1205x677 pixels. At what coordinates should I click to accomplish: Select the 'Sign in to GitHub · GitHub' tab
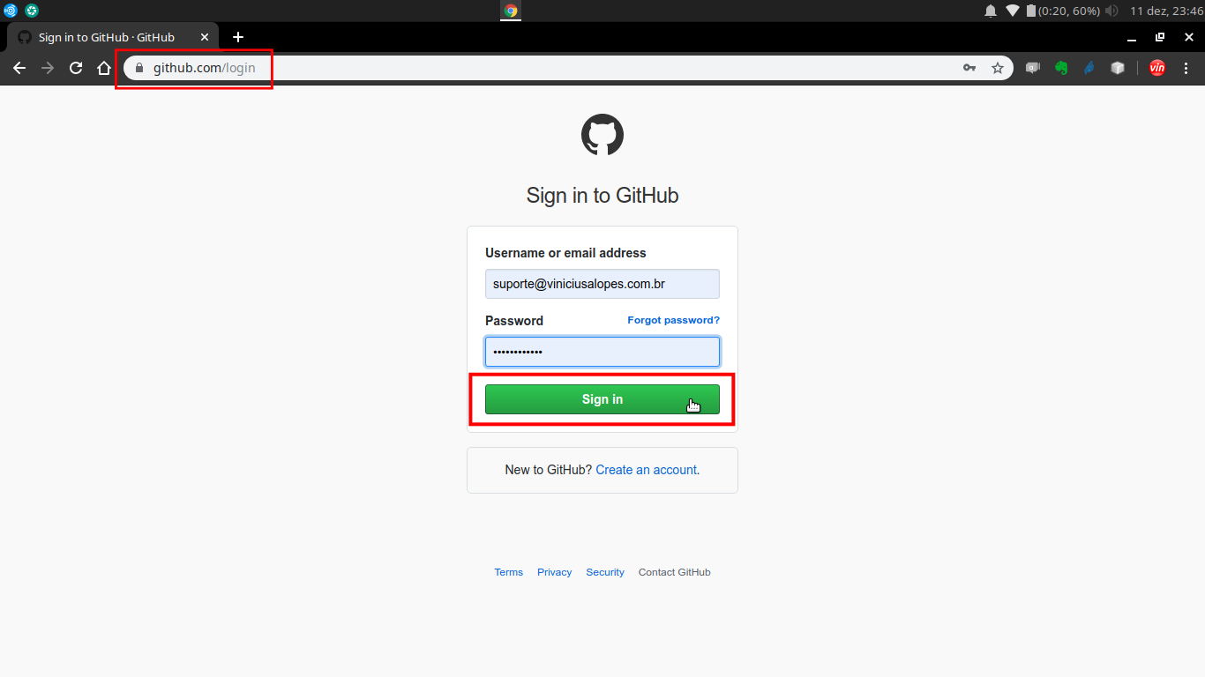(x=113, y=37)
